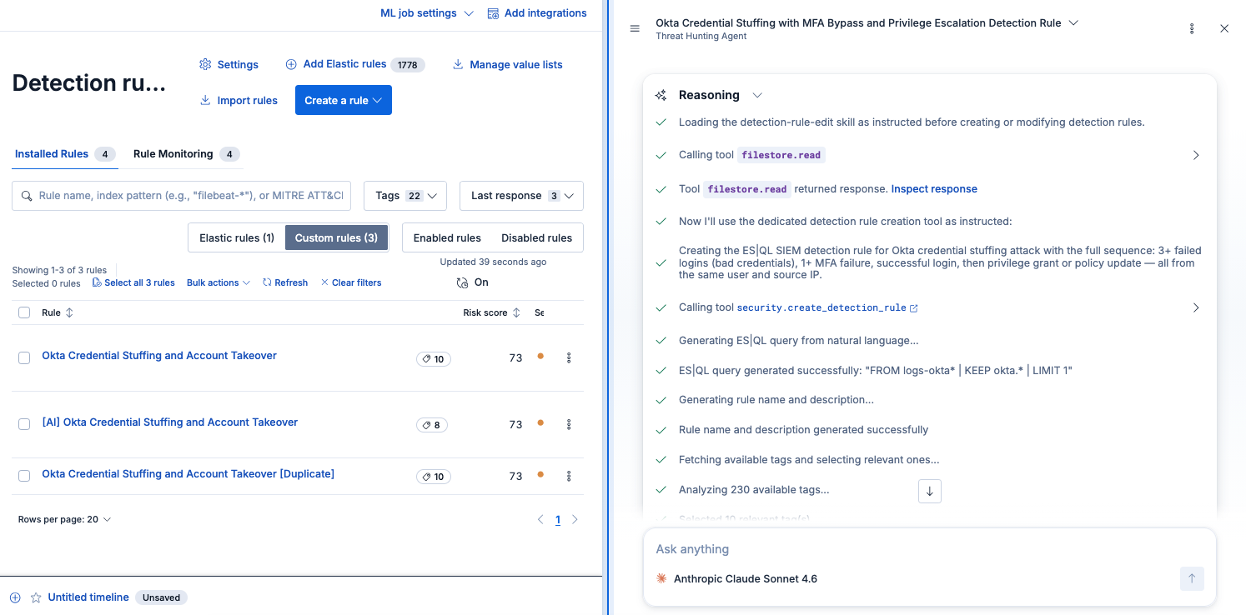The height and width of the screenshot is (615, 1246).
Task: Click the Select all 3 rules icon
Action: pos(97,282)
